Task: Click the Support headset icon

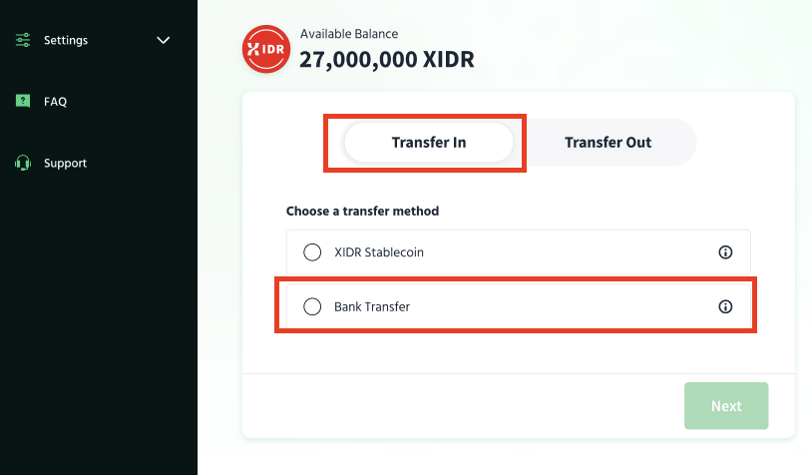Action: 23,163
